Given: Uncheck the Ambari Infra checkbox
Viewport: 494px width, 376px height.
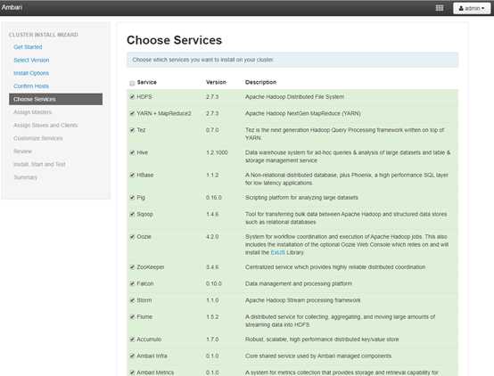Looking at the screenshot, I should (x=132, y=356).
